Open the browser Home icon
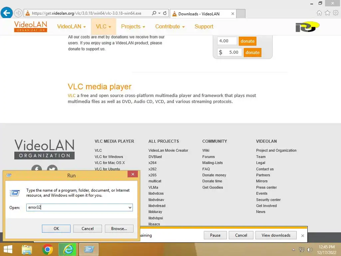 (319, 13)
